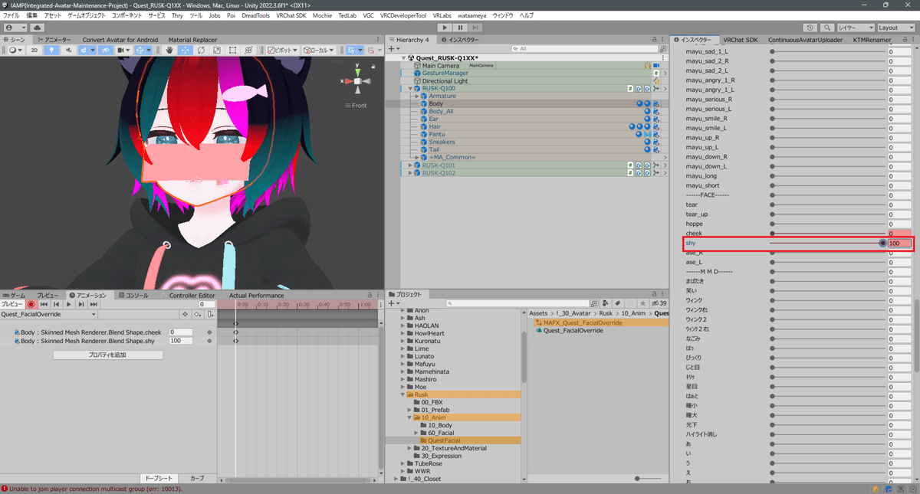Toggle the Hierarchy panel lock icon
The height and width of the screenshot is (494, 920).
tap(654, 39)
